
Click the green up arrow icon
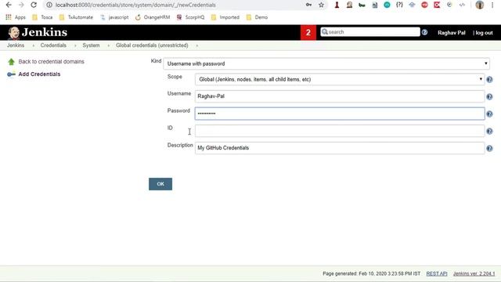point(11,62)
